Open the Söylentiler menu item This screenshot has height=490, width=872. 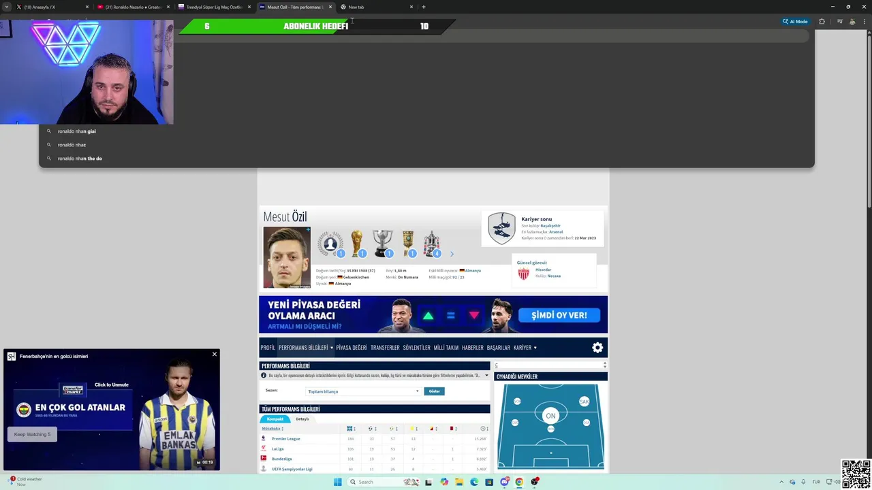coord(416,348)
